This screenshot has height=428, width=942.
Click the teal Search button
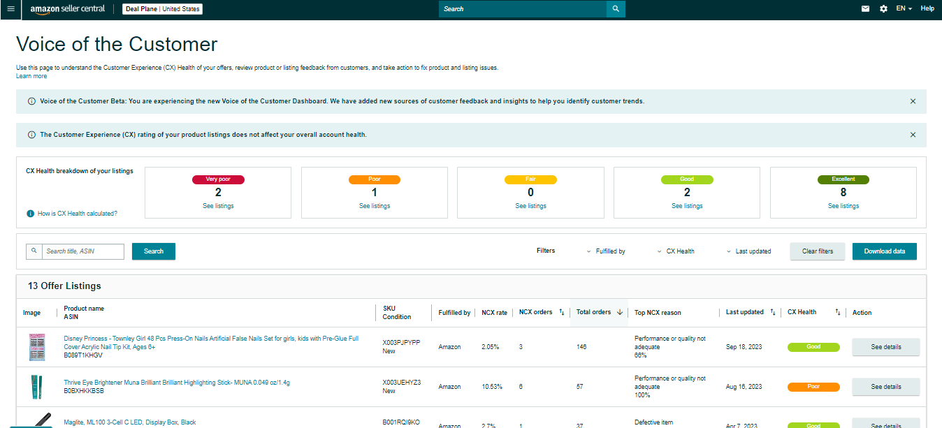(154, 251)
